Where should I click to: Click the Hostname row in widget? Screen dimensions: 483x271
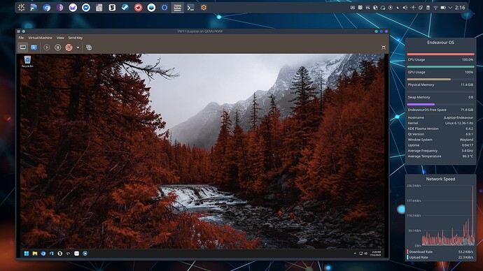(x=440, y=117)
